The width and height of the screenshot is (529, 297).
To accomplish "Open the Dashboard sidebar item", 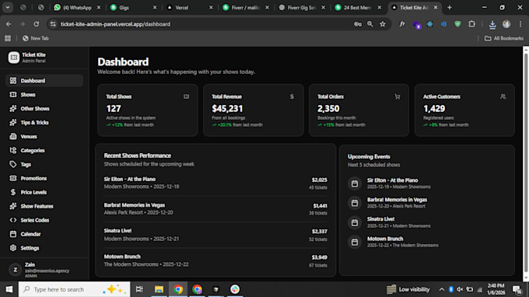I will point(44,81).
